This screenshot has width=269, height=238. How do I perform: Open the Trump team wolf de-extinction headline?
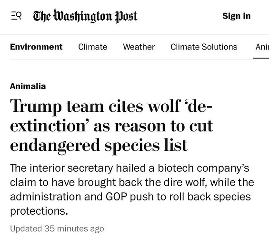pyautogui.click(x=111, y=126)
